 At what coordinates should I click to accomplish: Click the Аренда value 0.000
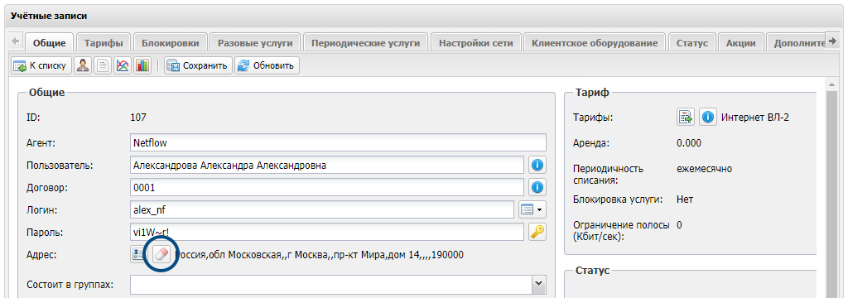689,143
